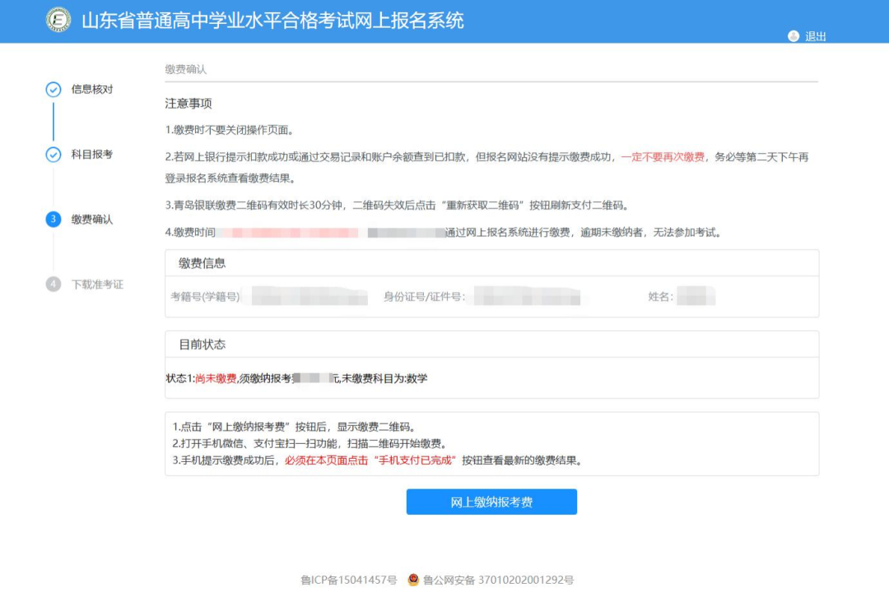Click the 缴费信息 section header
Screen dimensions: 889x592
point(202,263)
